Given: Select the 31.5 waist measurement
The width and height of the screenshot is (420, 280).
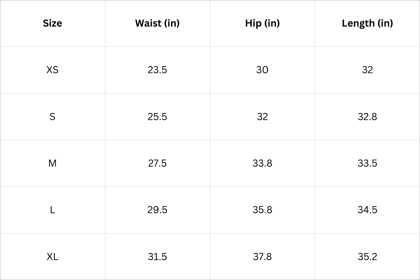Looking at the screenshot, I should pyautogui.click(x=157, y=257).
